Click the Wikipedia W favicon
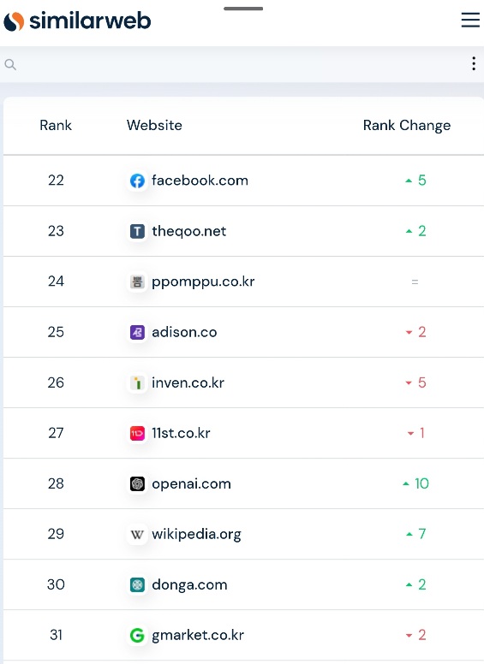 [x=137, y=535]
